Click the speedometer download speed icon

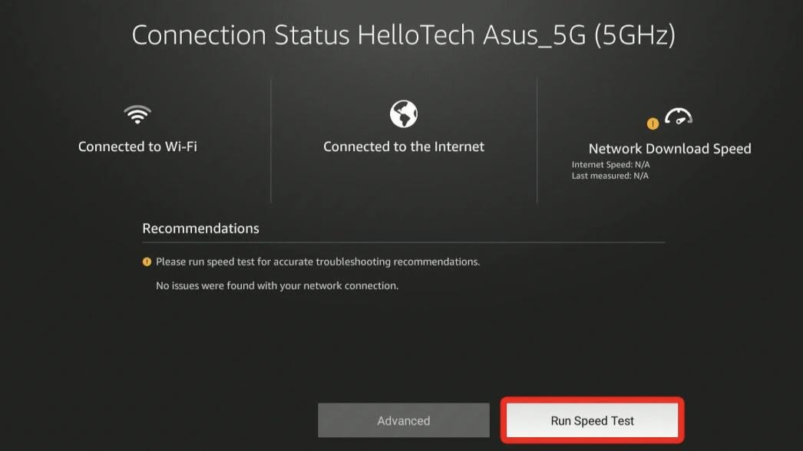pyautogui.click(x=679, y=117)
